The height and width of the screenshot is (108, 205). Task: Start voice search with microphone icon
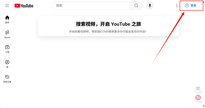coord(150,6)
